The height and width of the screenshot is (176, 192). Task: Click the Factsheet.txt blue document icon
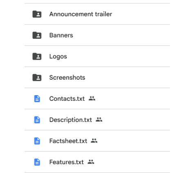coord(37,141)
